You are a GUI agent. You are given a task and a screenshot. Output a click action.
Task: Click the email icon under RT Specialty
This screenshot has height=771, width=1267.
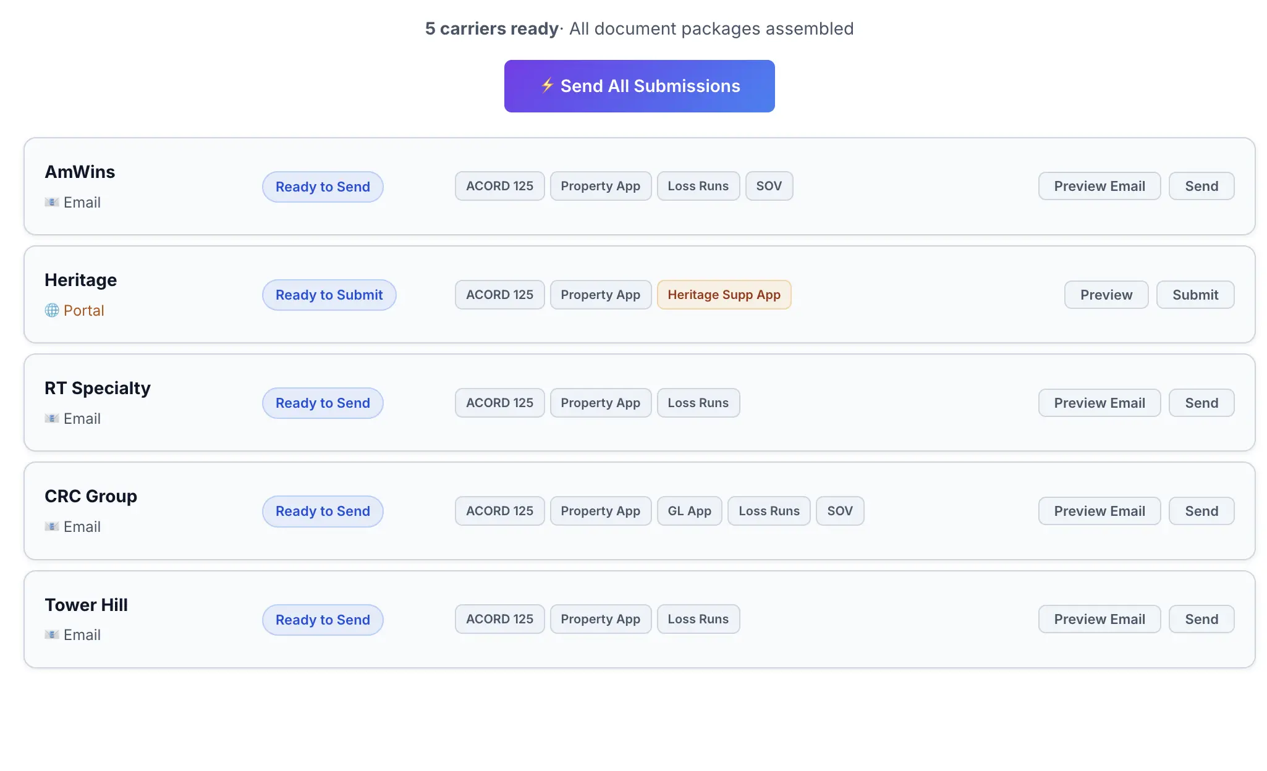(52, 418)
